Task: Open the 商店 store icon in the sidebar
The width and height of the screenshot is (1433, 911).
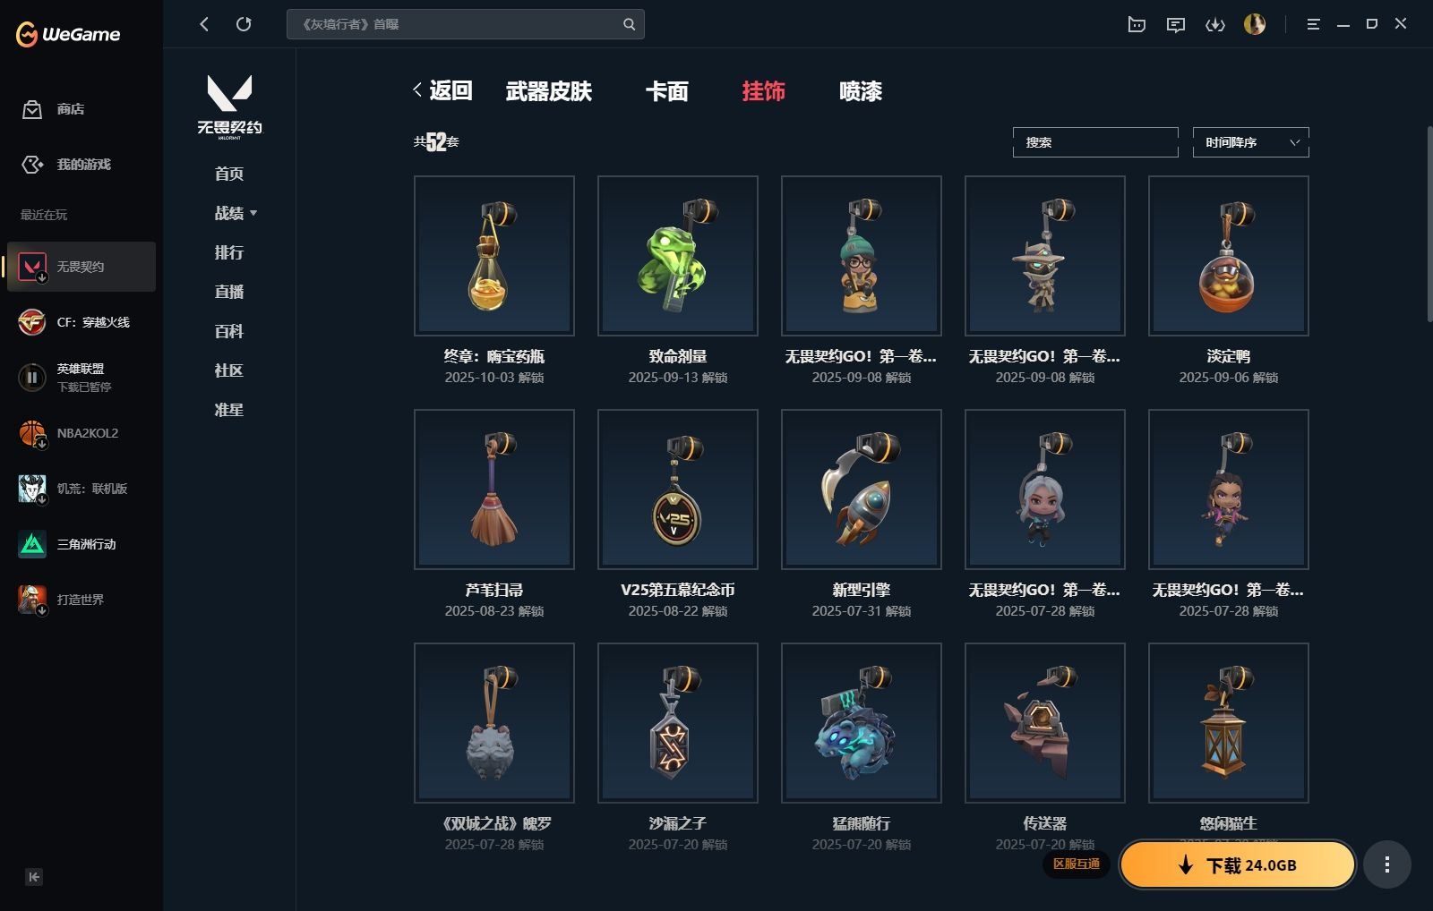Action: 32,109
